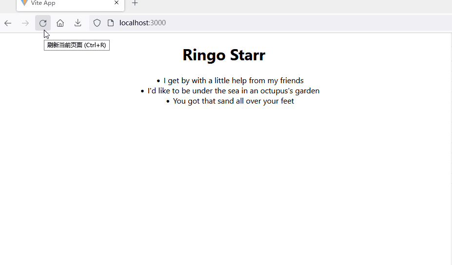This screenshot has width=452, height=265.
Task: Open the browser home page
Action: click(x=60, y=23)
